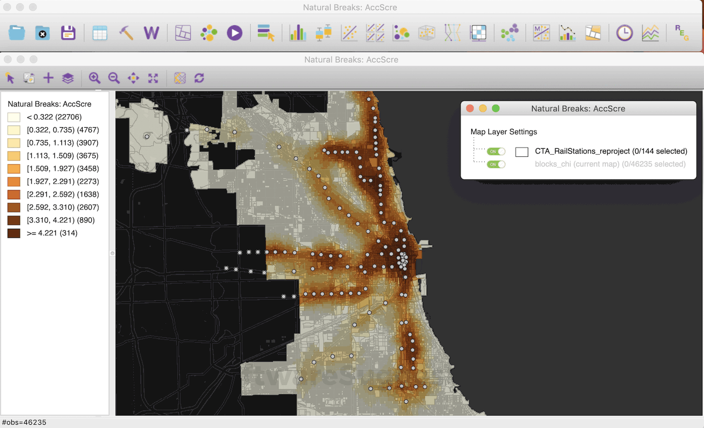Click the Refresh icon on map toolbar

[198, 78]
